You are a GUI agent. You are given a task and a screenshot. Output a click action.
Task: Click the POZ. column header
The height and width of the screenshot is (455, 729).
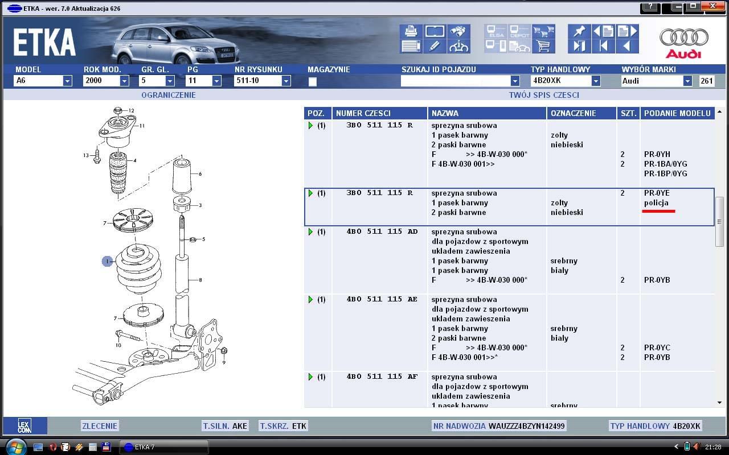click(318, 113)
